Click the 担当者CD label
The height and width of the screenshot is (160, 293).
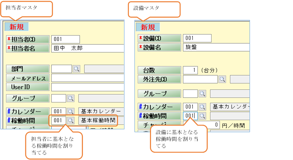coord(28,39)
